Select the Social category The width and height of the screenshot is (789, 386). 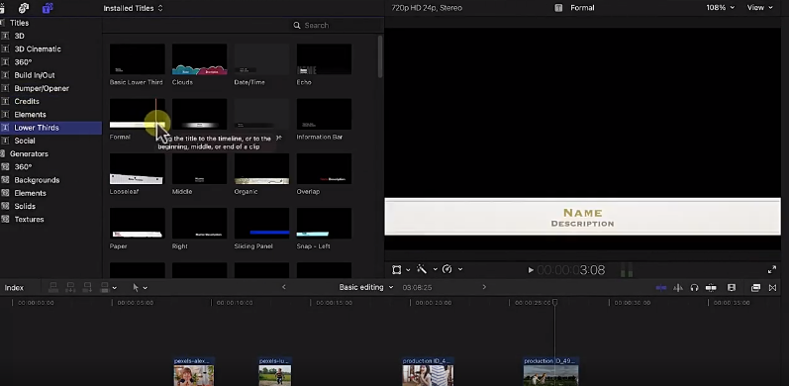(x=24, y=141)
